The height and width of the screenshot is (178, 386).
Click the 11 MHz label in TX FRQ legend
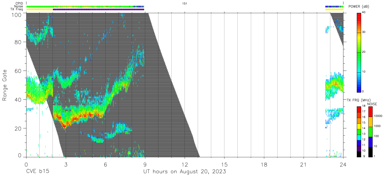pyautogui.click(x=364, y=145)
